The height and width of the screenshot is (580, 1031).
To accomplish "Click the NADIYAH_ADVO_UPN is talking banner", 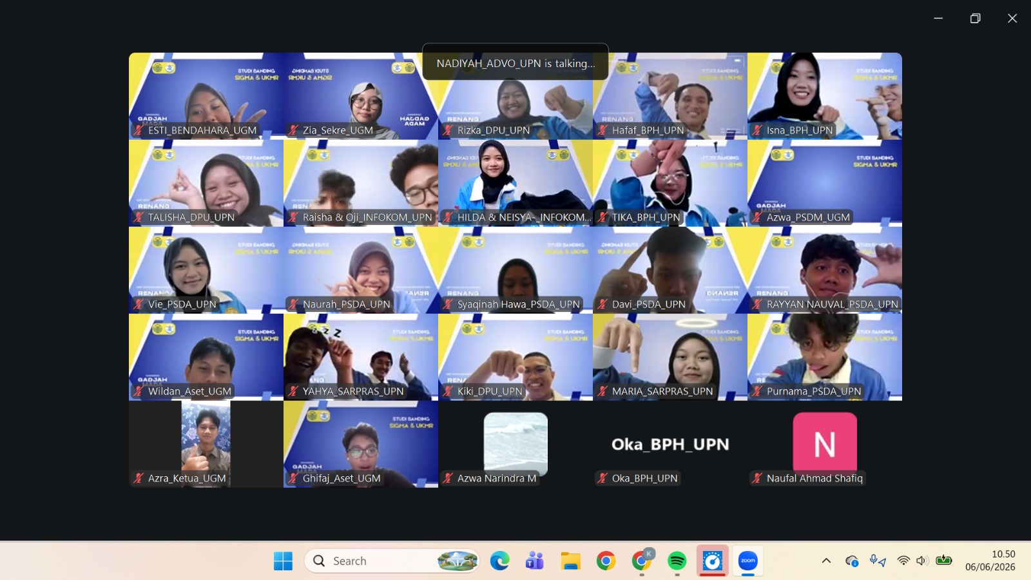I will pyautogui.click(x=515, y=63).
